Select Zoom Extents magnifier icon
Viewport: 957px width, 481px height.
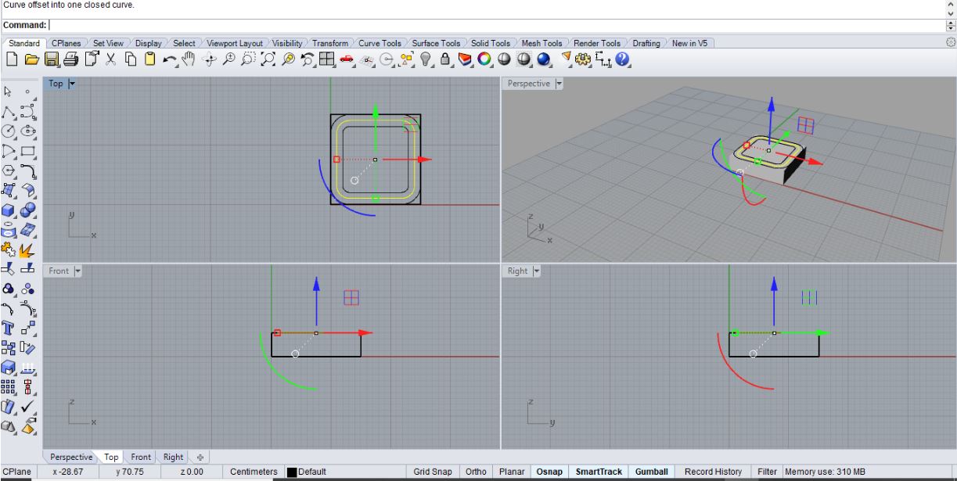point(268,59)
